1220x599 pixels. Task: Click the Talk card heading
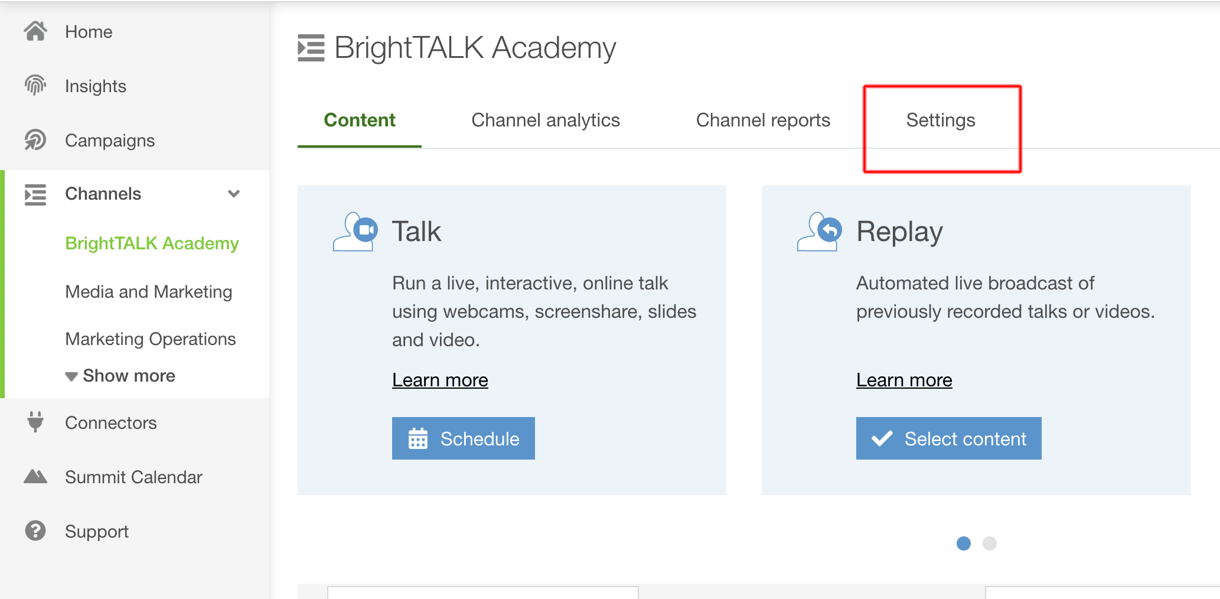(417, 231)
